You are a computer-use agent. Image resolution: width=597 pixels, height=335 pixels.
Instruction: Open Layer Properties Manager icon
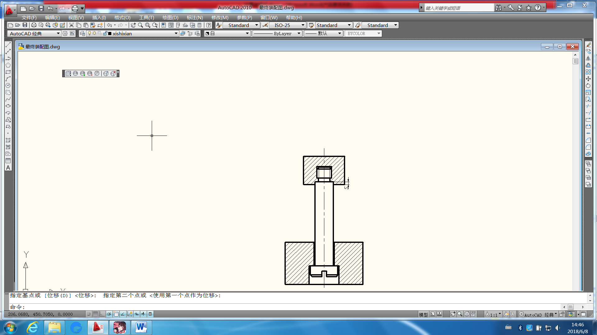click(x=82, y=33)
